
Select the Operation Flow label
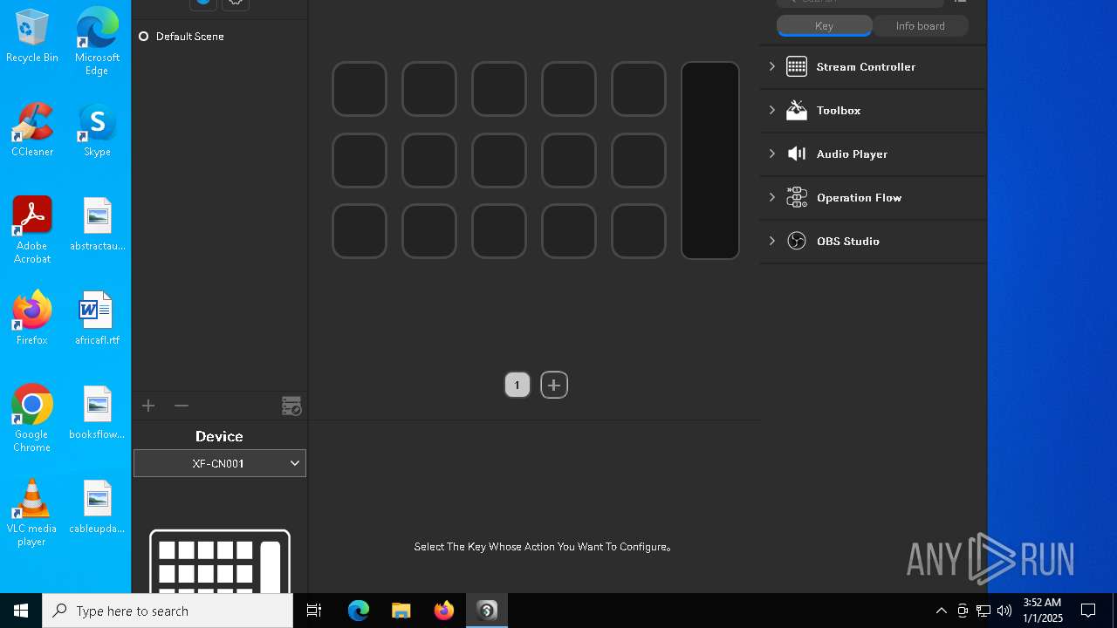pyautogui.click(x=859, y=198)
